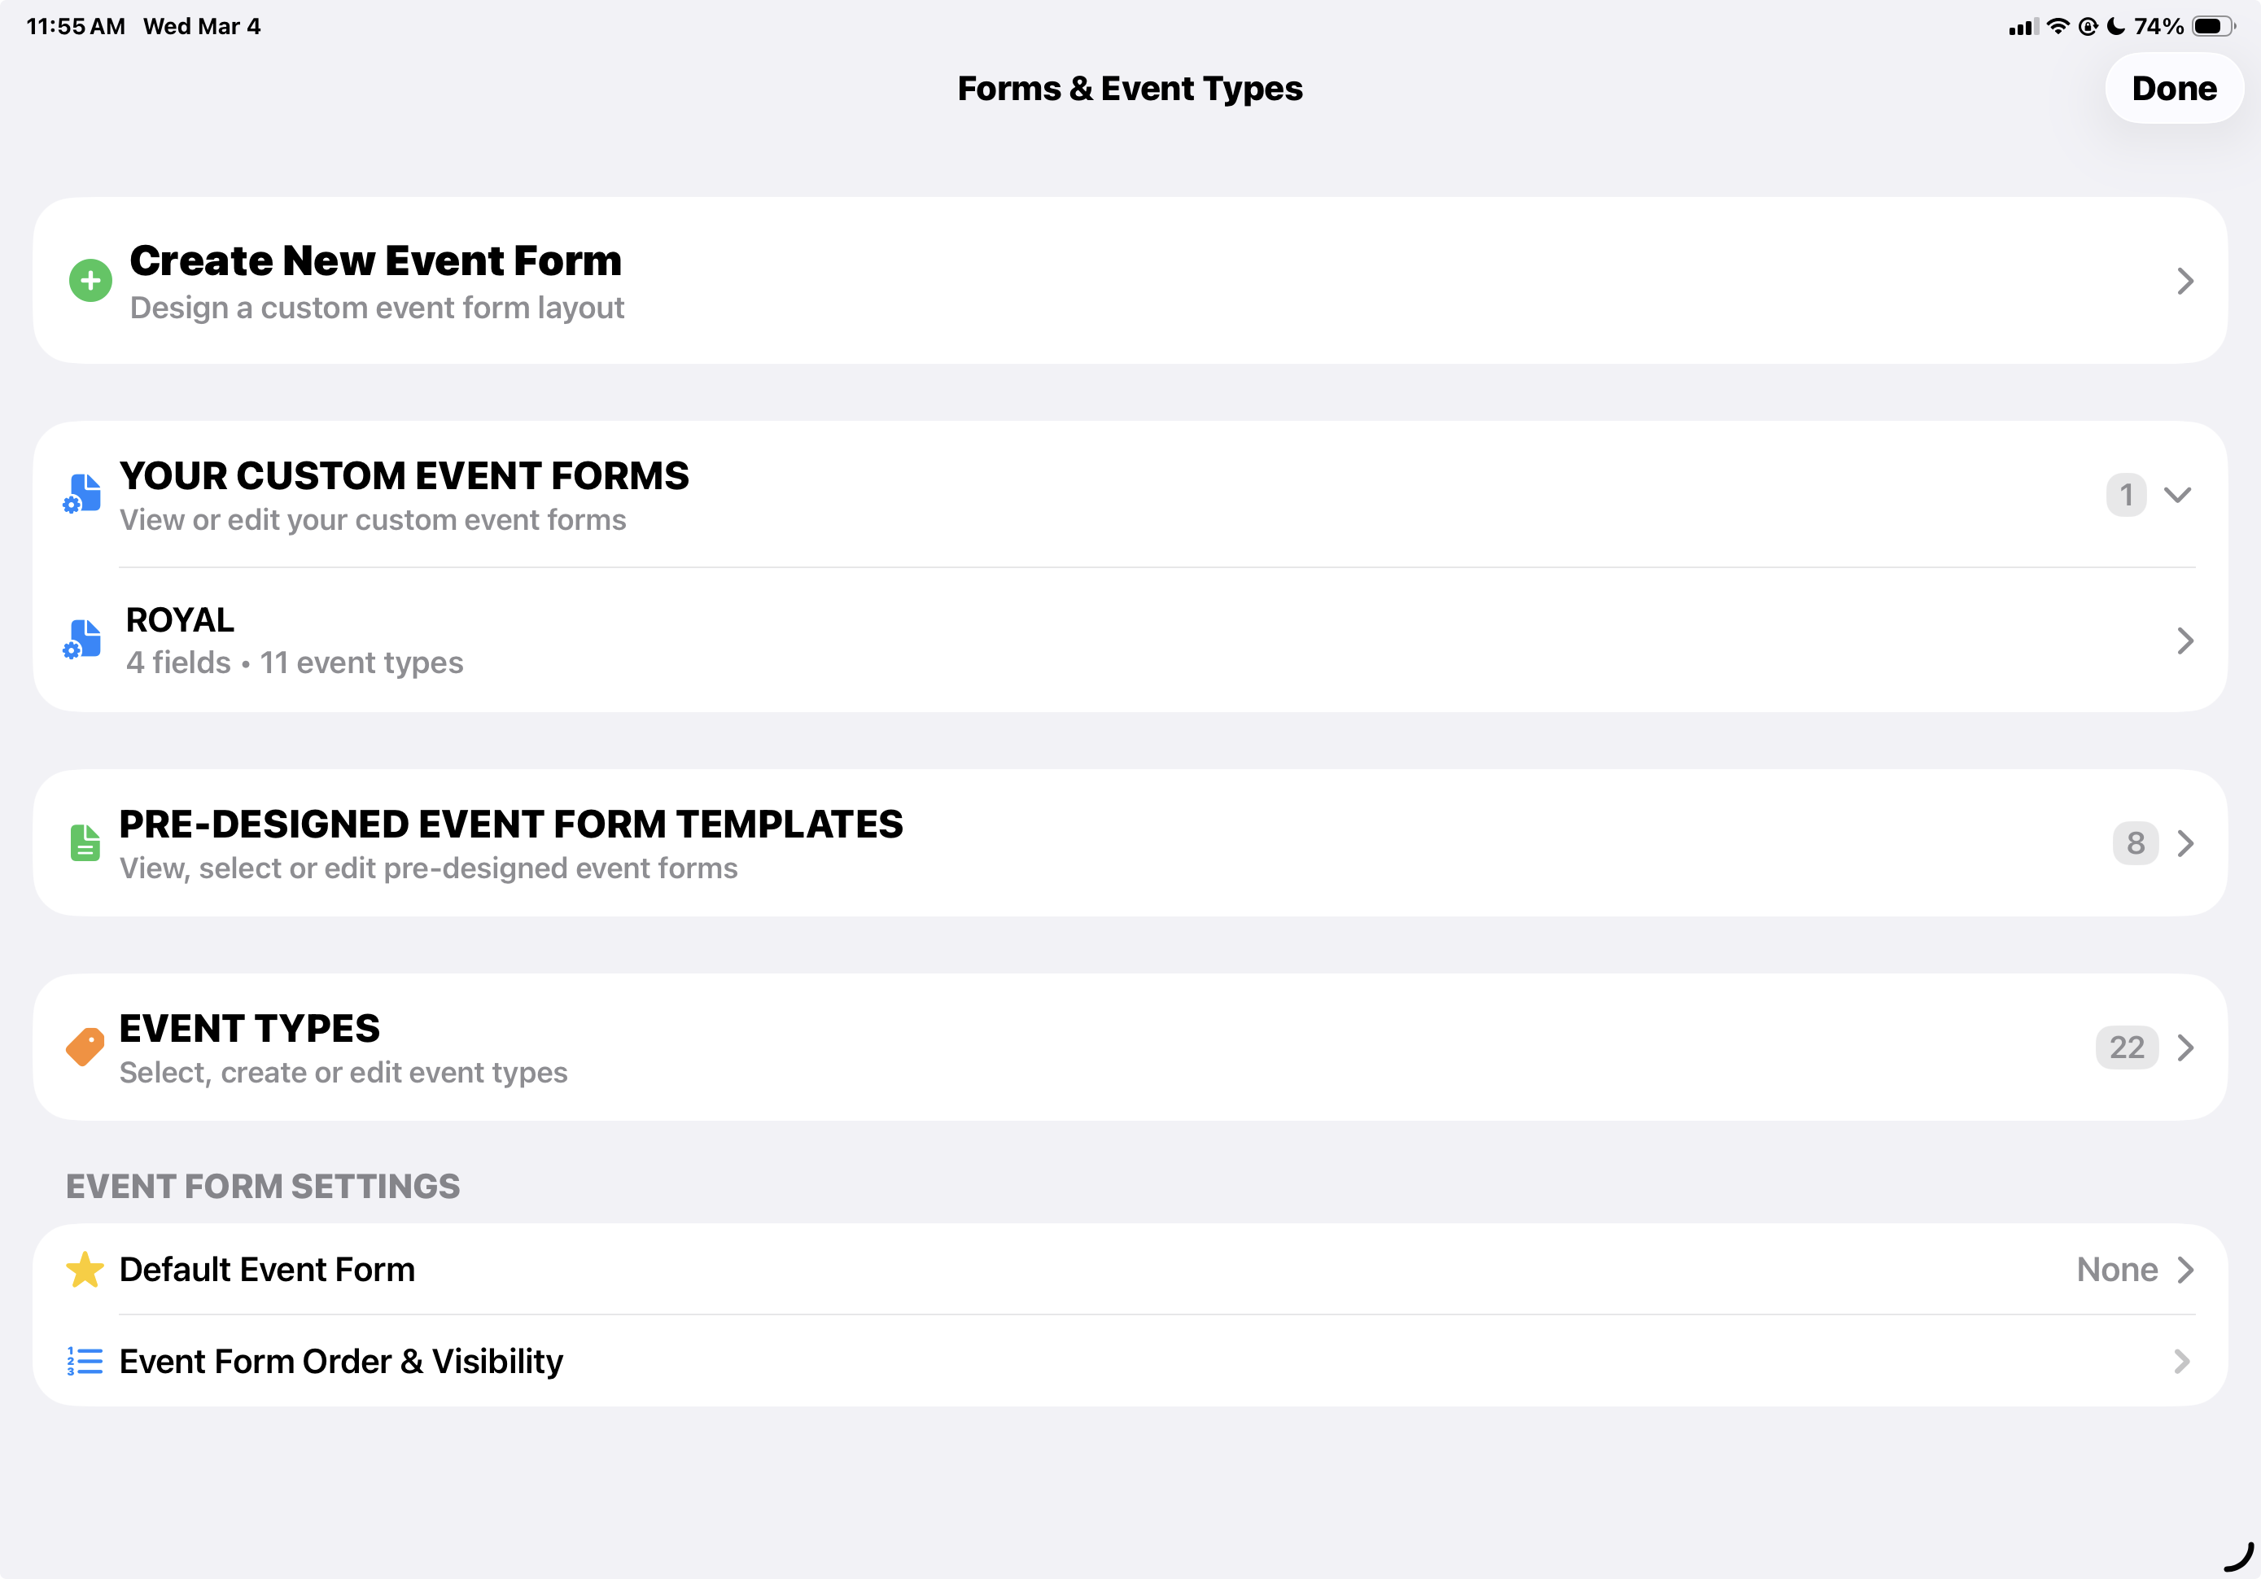Open the ROYAL custom form entry

click(x=1130, y=641)
